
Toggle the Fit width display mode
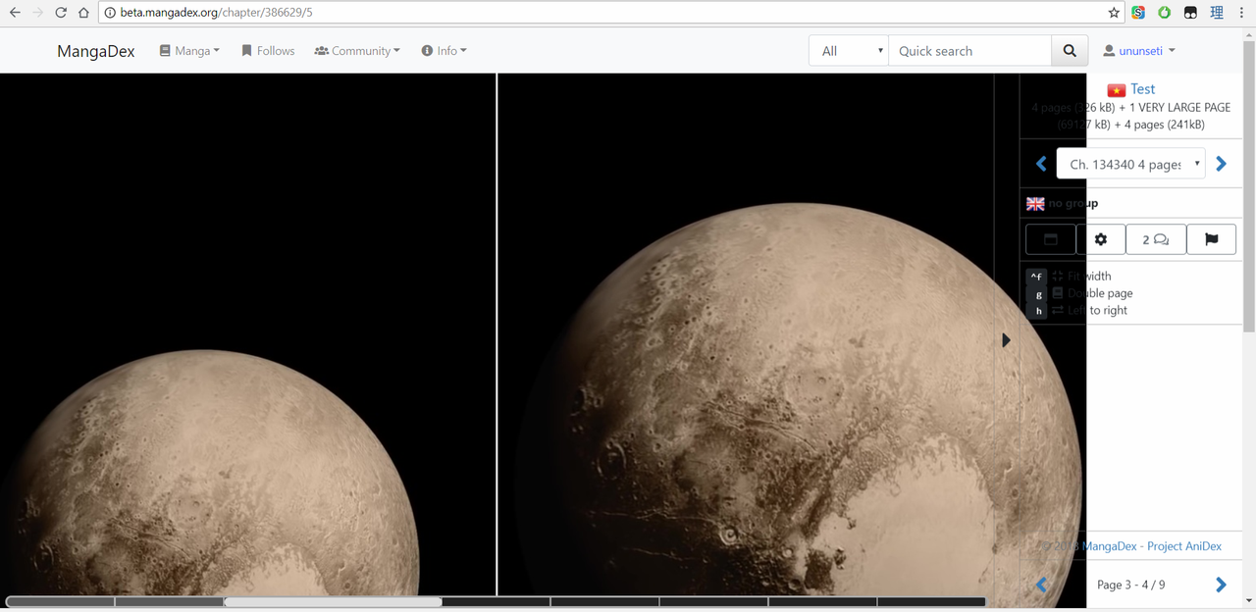tap(1089, 277)
